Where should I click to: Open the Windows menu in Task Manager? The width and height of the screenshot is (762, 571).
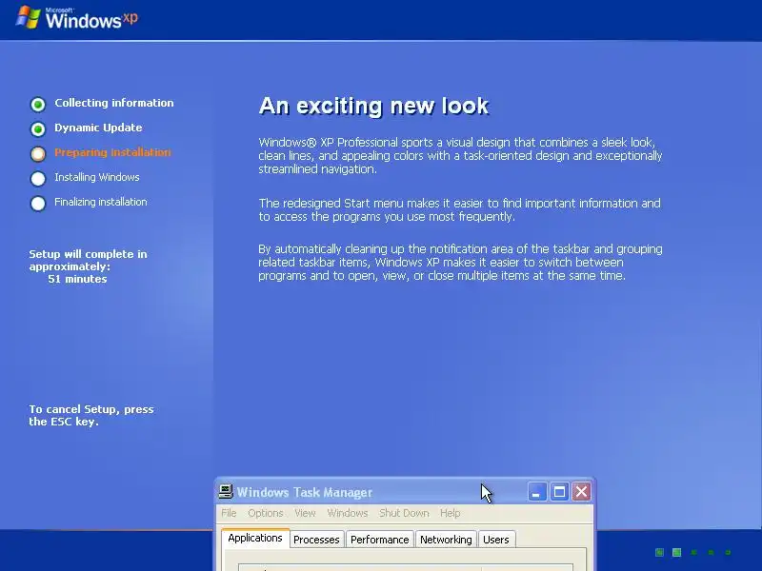pos(348,513)
